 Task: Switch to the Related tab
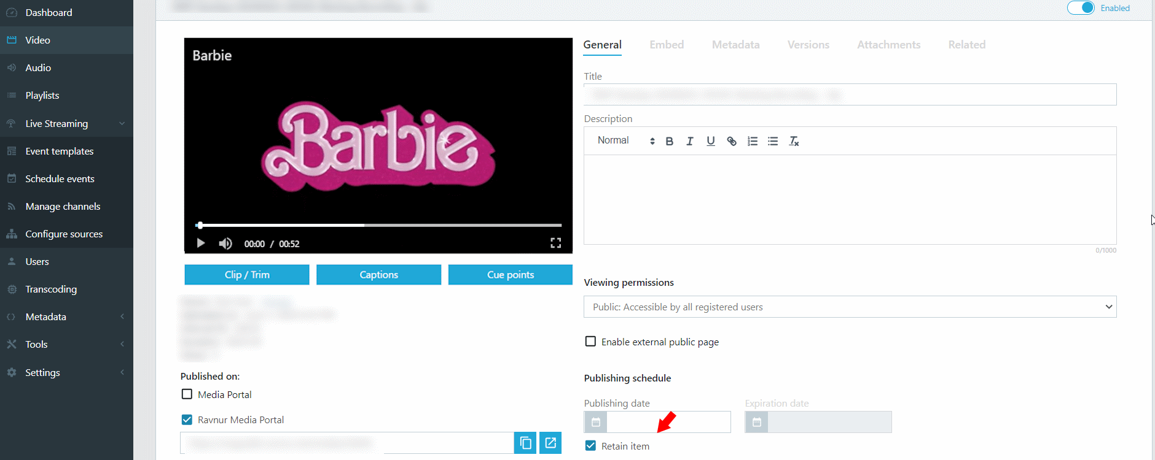[966, 45]
